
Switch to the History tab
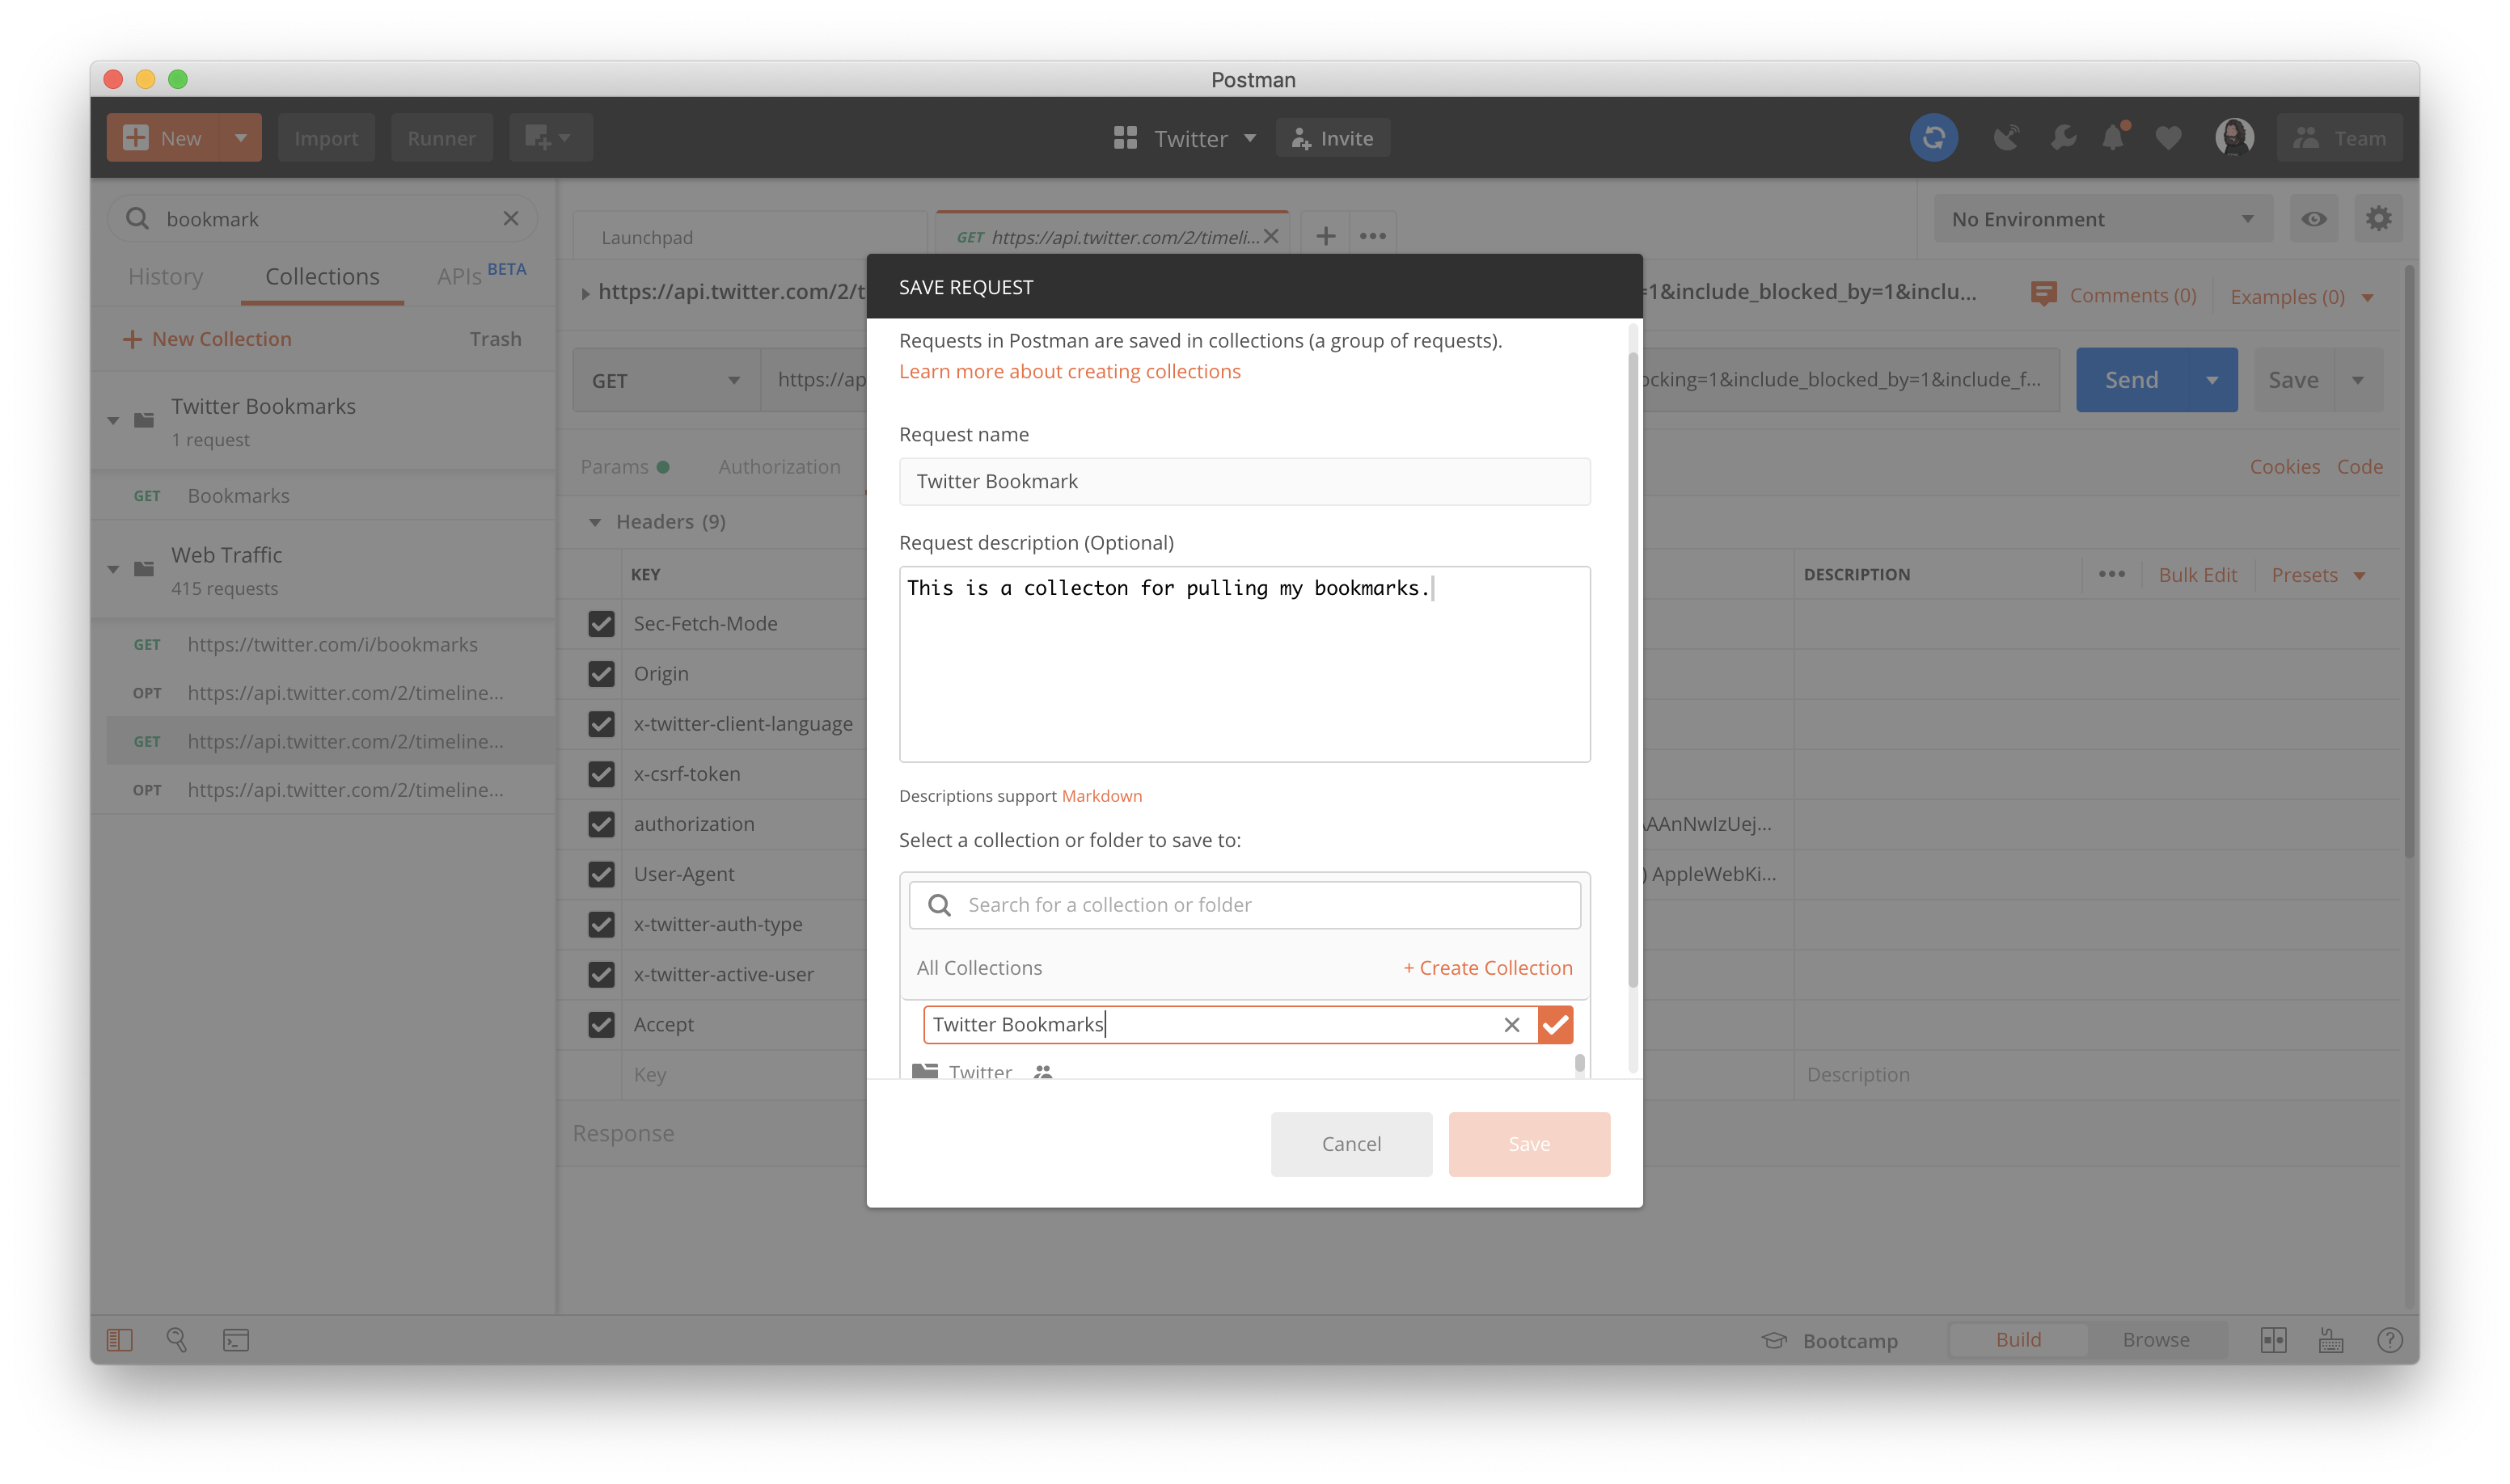point(165,276)
